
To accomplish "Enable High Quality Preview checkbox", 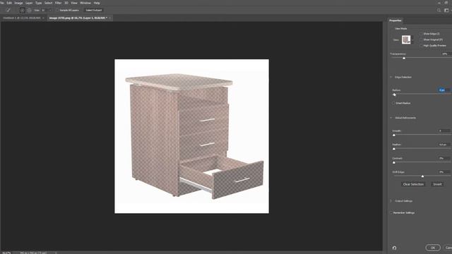I will pos(421,45).
